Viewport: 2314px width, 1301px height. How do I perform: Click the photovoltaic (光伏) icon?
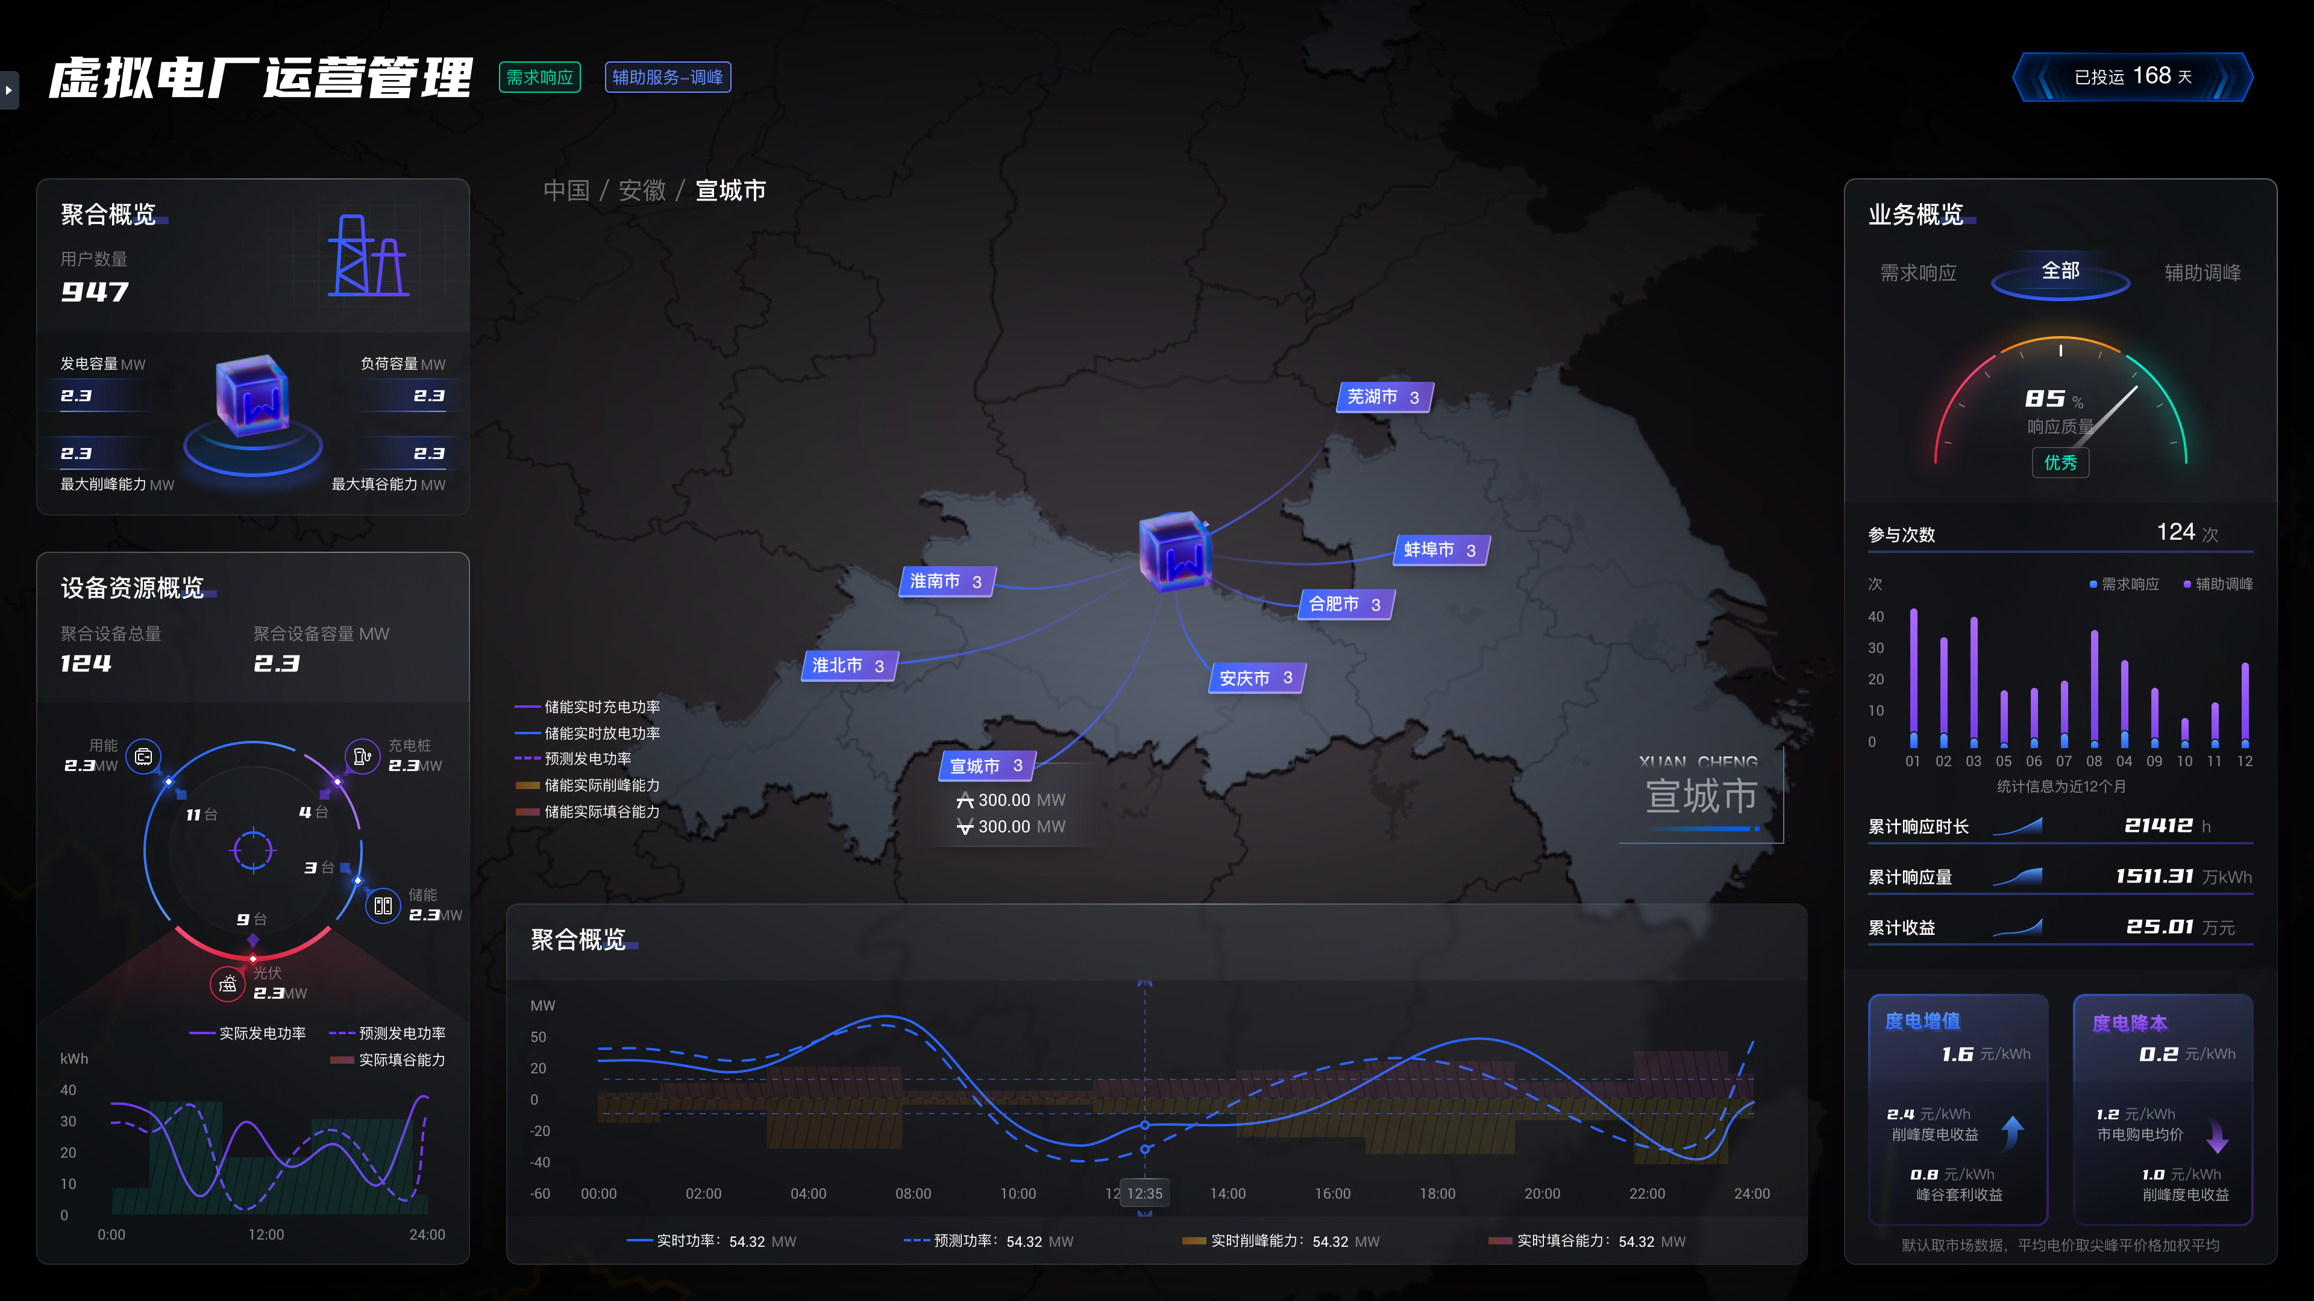tap(227, 984)
